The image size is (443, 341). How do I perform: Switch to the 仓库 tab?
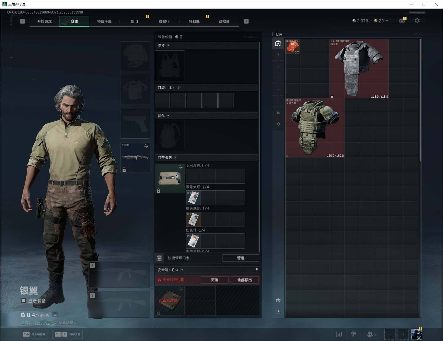coord(74,21)
